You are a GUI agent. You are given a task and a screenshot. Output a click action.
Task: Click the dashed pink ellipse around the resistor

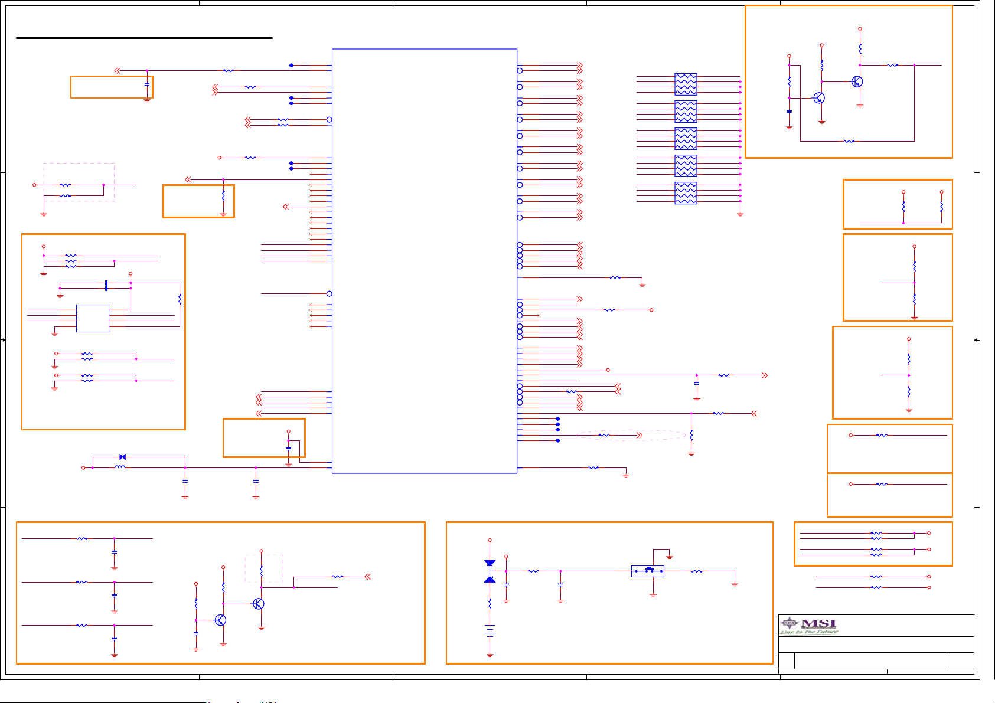(632, 435)
